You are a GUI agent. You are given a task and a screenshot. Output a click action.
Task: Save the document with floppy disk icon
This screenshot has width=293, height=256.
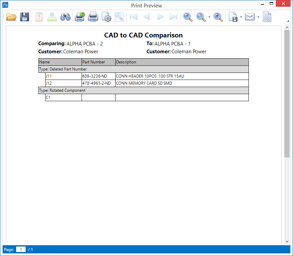(x=25, y=17)
